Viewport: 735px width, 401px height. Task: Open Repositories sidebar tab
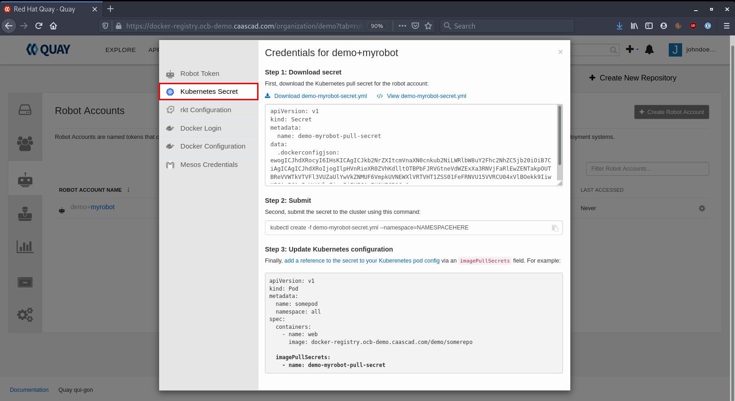[x=25, y=110]
